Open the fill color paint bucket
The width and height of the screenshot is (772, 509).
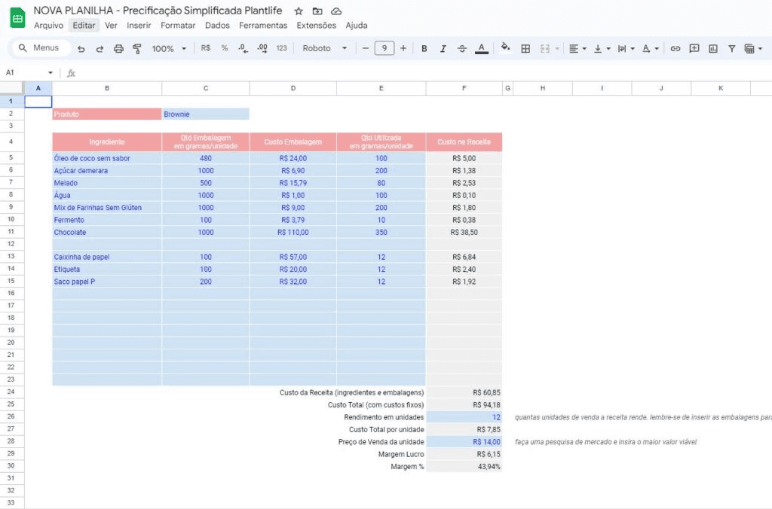pos(505,47)
